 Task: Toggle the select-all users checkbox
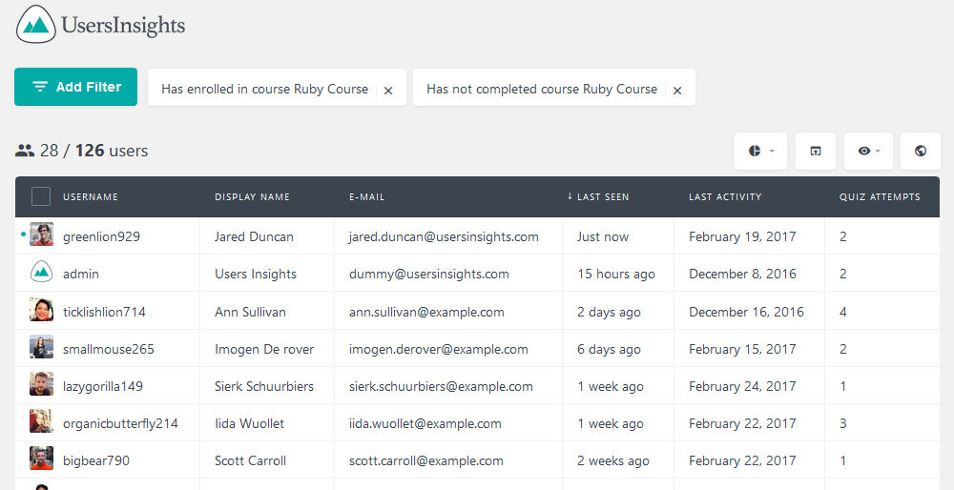point(41,196)
